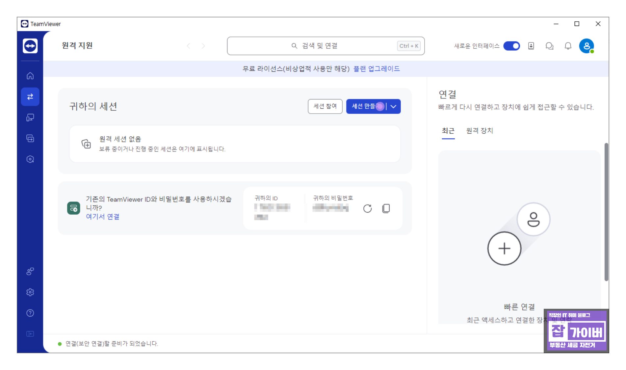This screenshot has width=626, height=370.
Task: Open the Help question mark icon
Action: (x=30, y=313)
